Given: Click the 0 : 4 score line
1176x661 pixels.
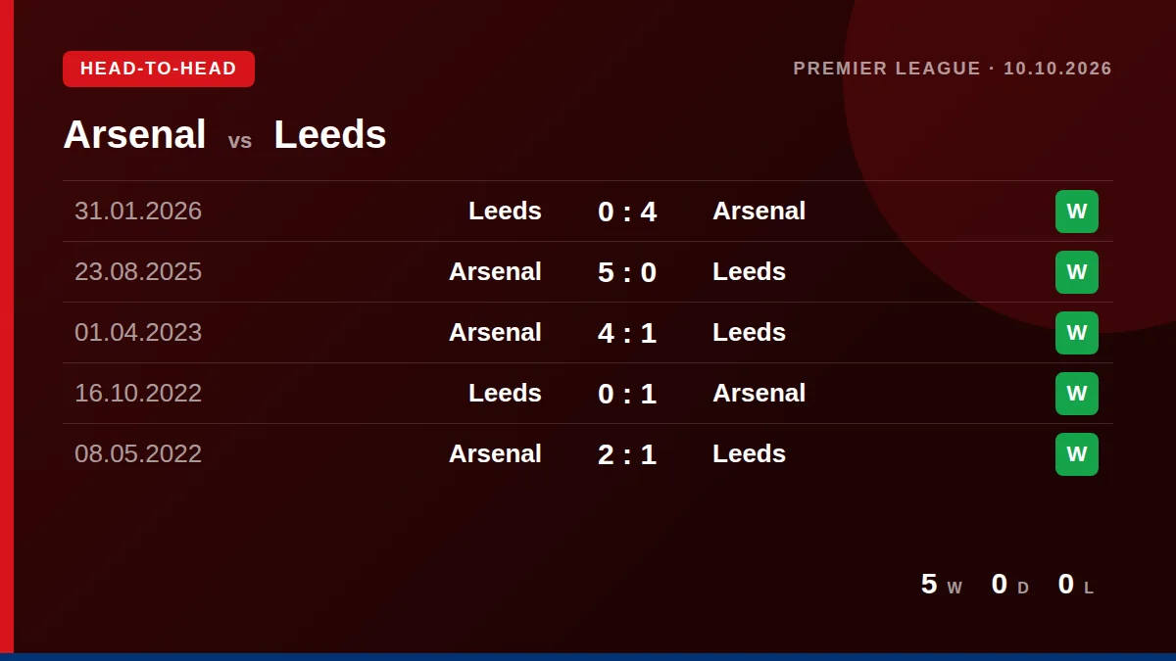Looking at the screenshot, I should tap(627, 212).
